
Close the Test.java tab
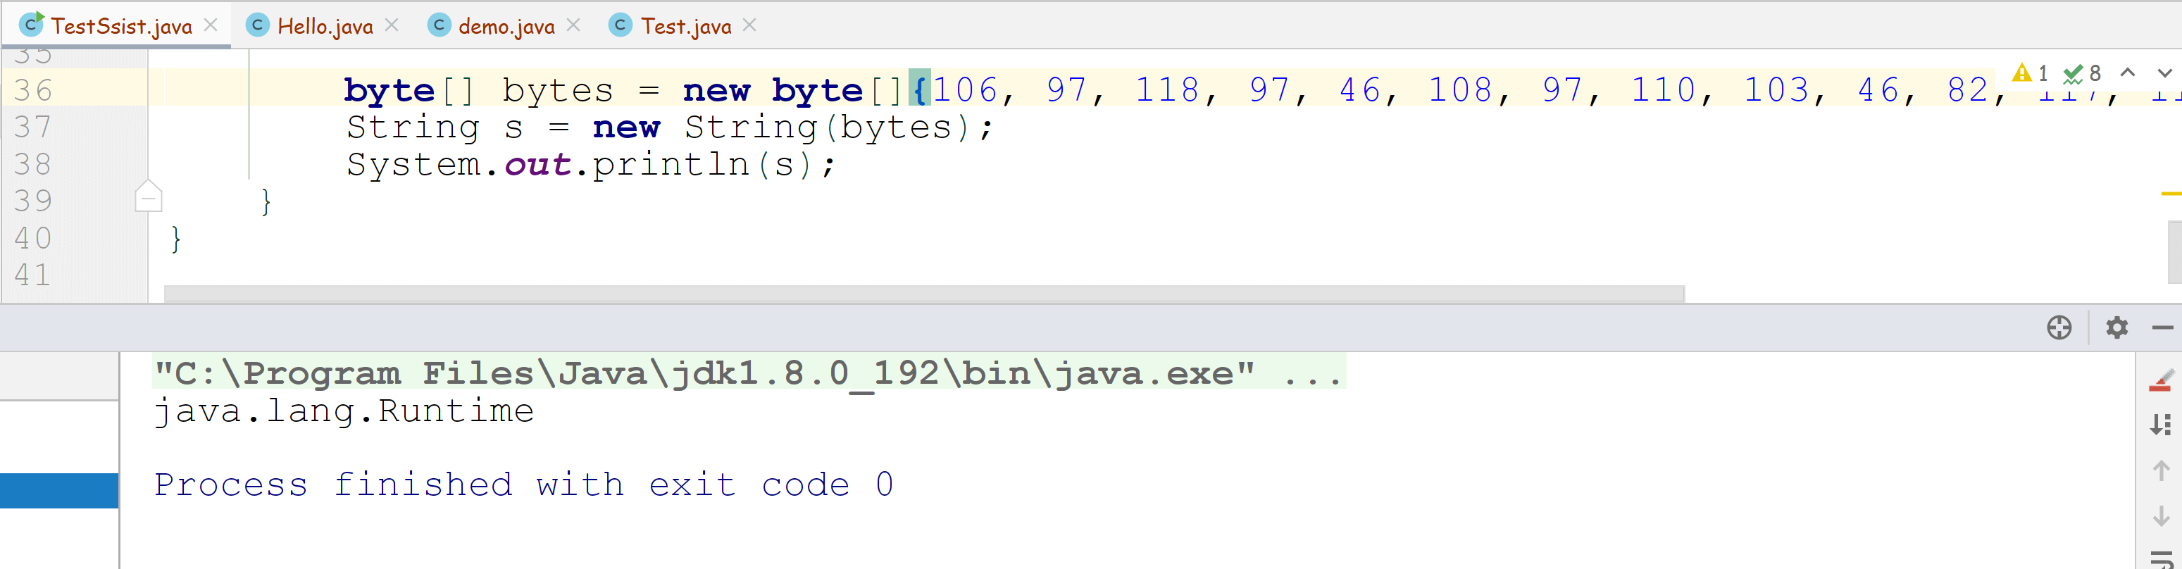pos(749,25)
